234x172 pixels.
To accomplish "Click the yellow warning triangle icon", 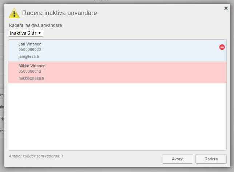I will click(x=14, y=13).
